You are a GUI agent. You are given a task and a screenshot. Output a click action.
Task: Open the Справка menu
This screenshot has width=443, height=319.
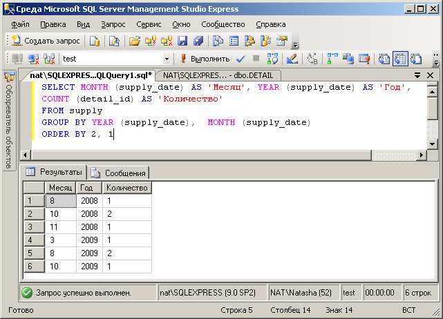271,25
